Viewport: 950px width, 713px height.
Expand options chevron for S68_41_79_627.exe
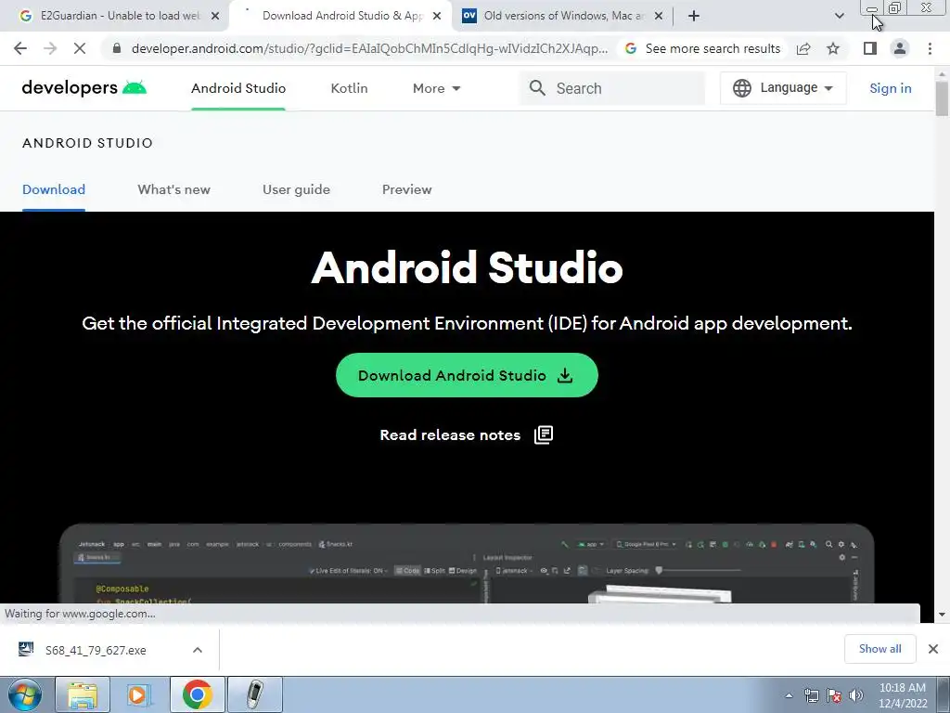pyautogui.click(x=198, y=650)
